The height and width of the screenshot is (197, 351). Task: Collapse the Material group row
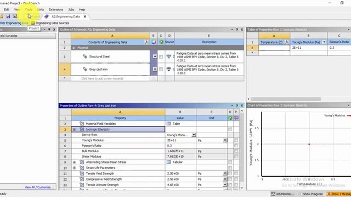pos(73,48)
